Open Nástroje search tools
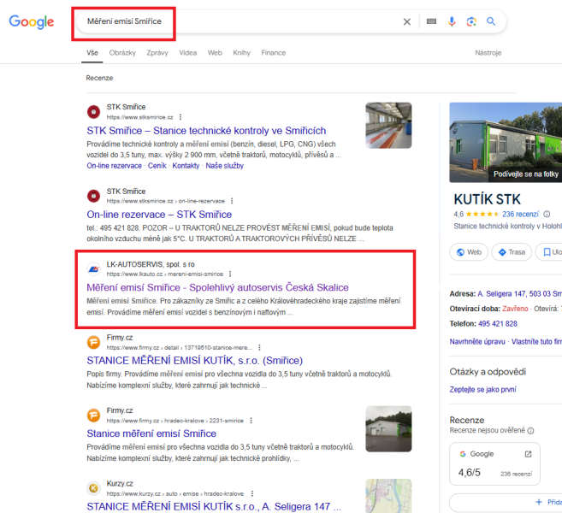The height and width of the screenshot is (513, 562). point(488,53)
